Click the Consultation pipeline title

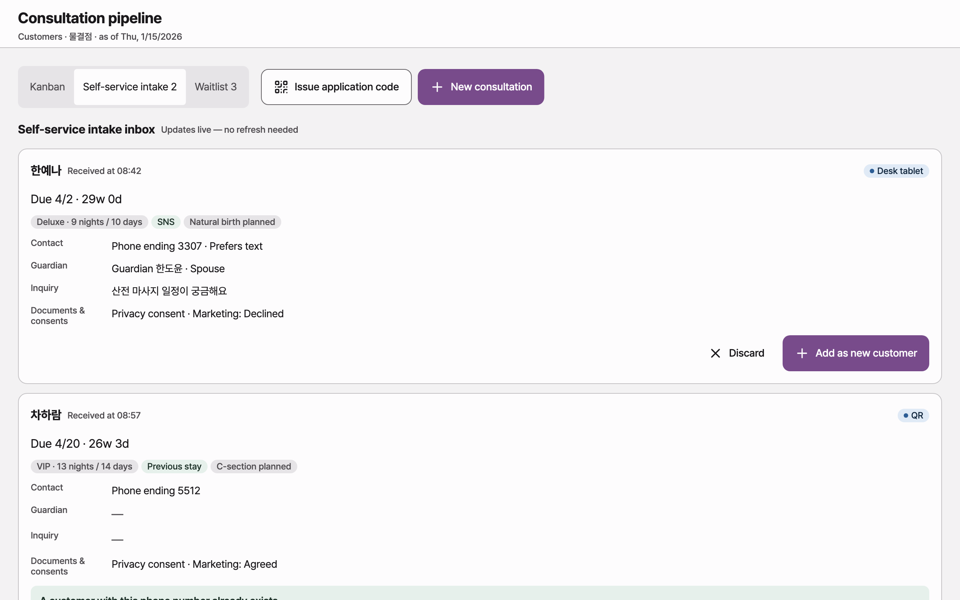point(90,18)
